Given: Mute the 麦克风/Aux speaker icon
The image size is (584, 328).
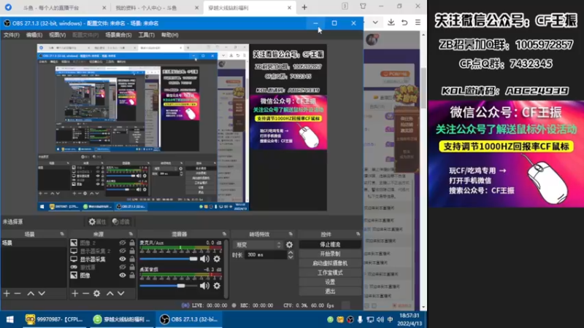Looking at the screenshot, I should 204,259.
